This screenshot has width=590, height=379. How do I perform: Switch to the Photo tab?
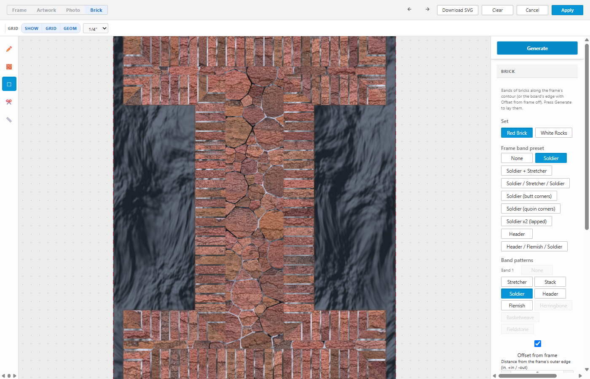[73, 10]
